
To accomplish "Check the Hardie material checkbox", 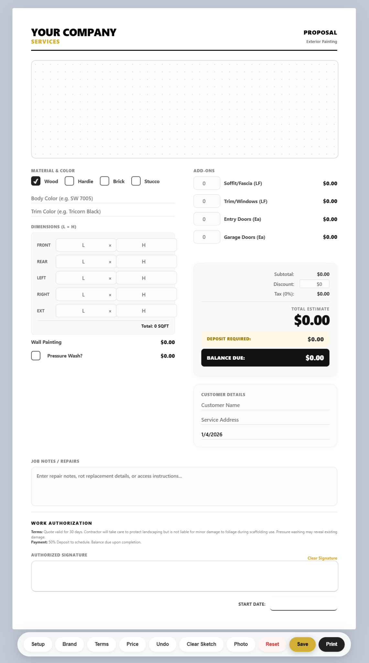I will click(x=70, y=181).
